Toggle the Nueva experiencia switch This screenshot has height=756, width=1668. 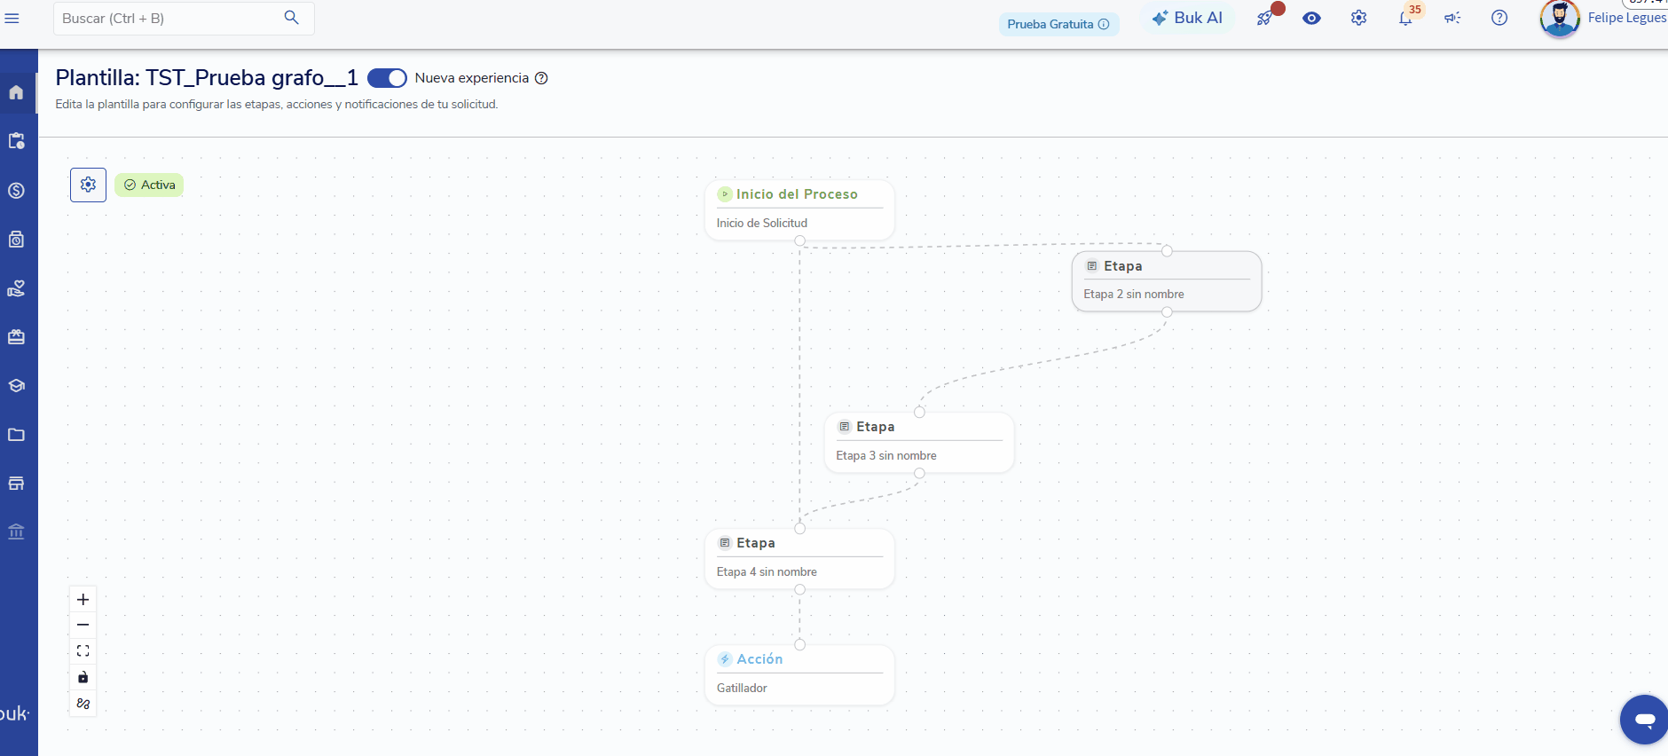[x=387, y=78]
